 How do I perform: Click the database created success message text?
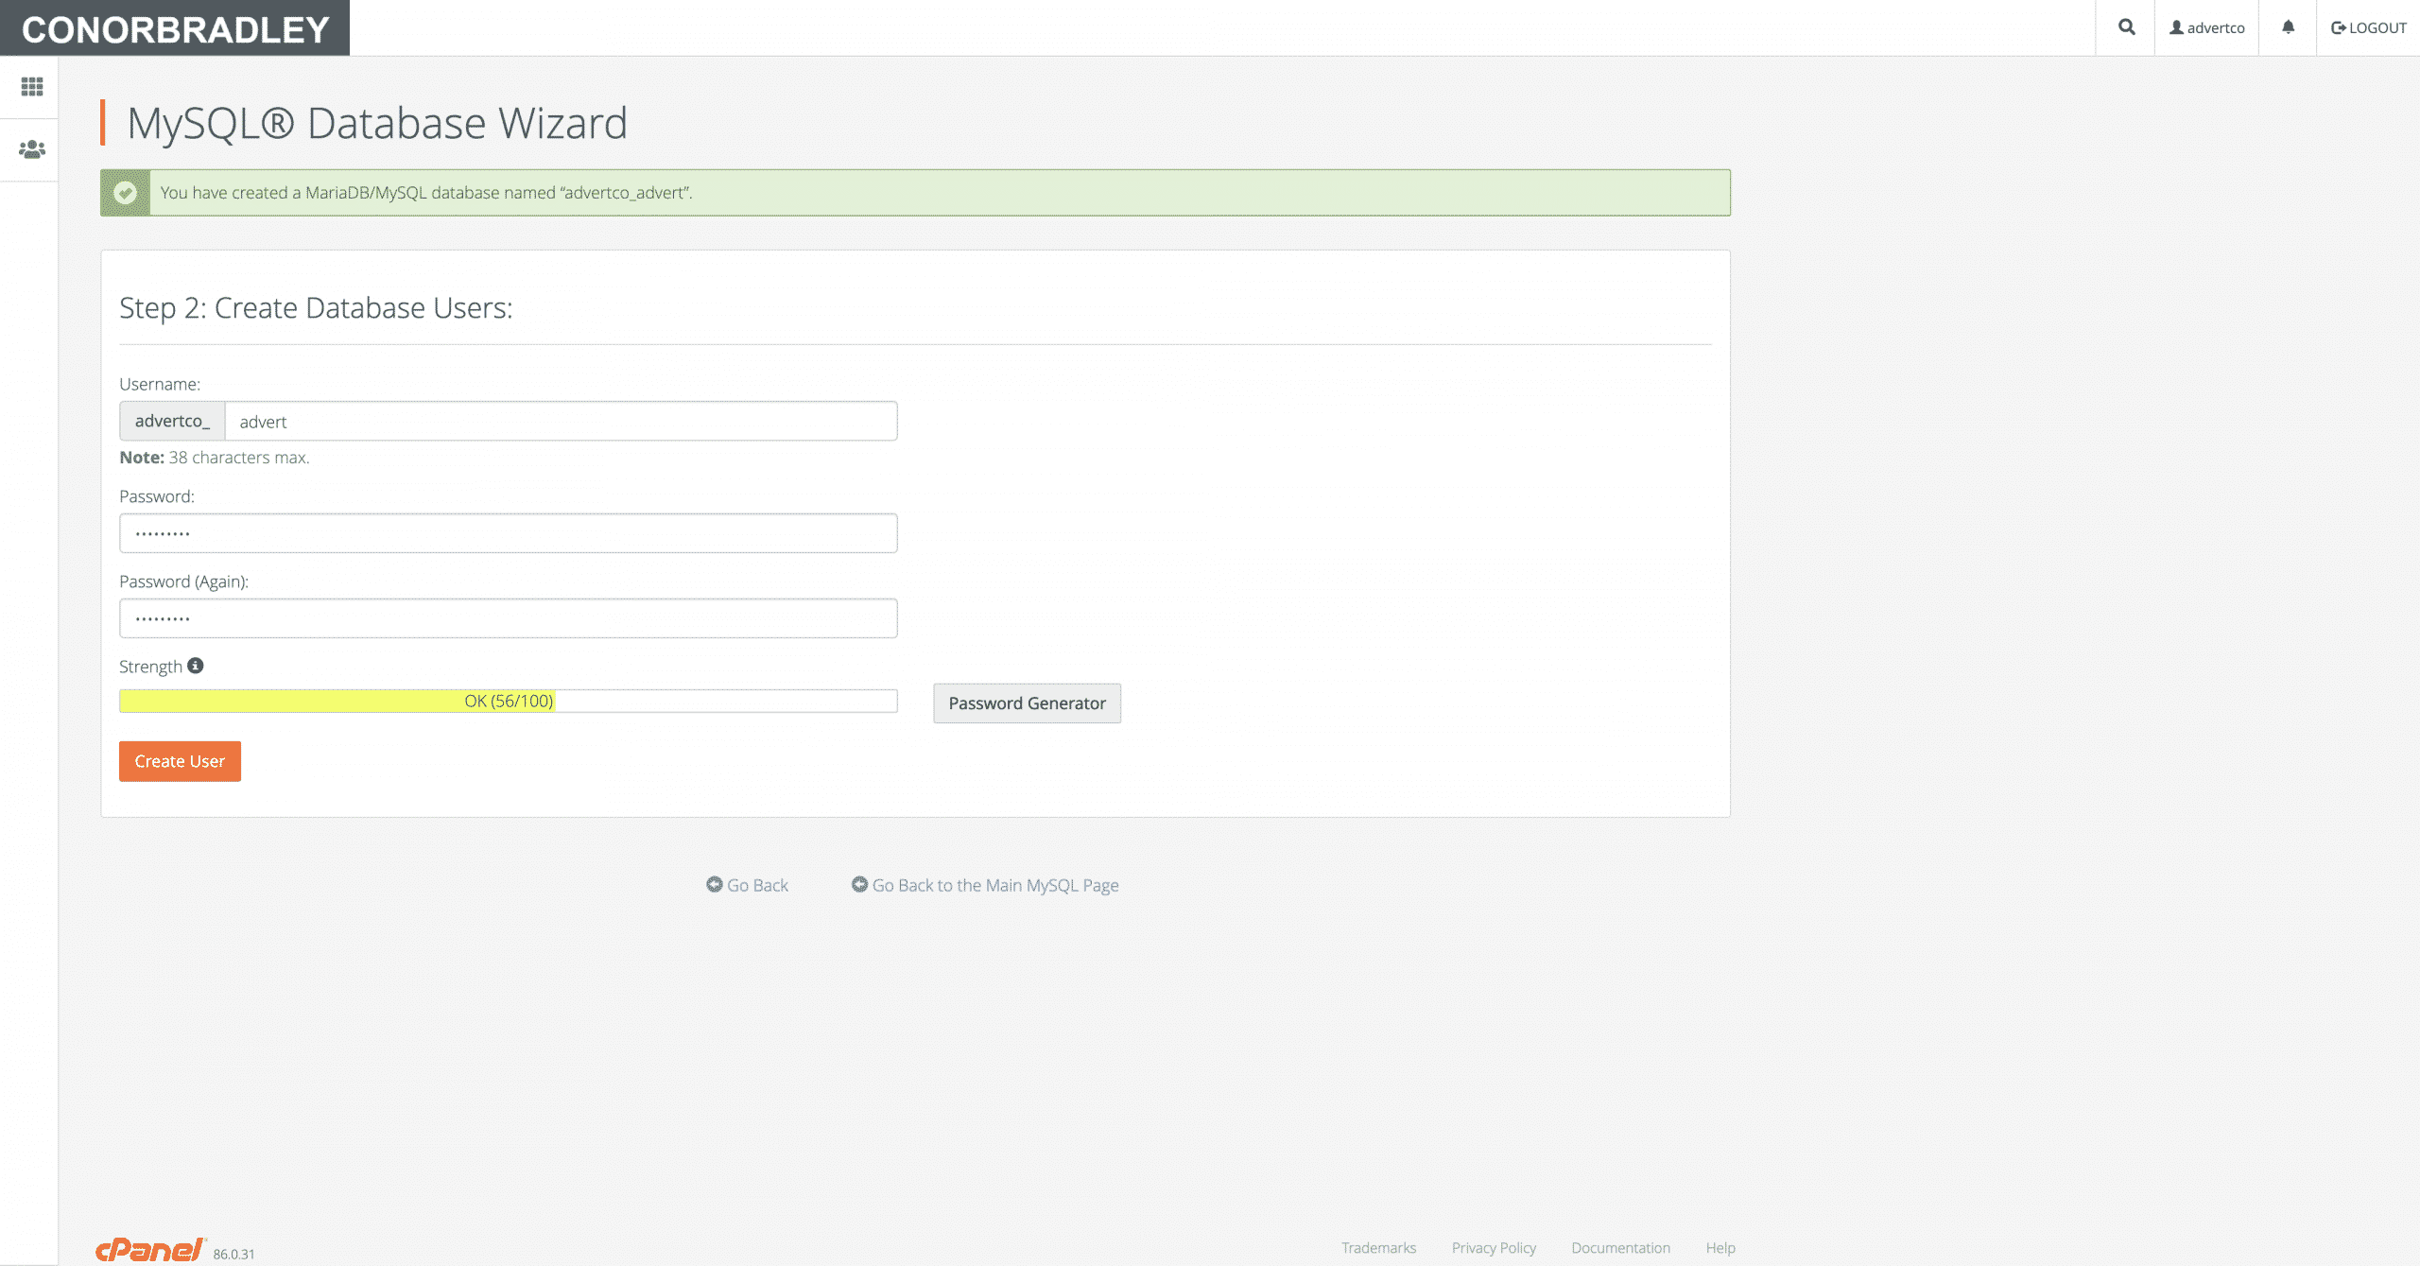[x=426, y=193]
